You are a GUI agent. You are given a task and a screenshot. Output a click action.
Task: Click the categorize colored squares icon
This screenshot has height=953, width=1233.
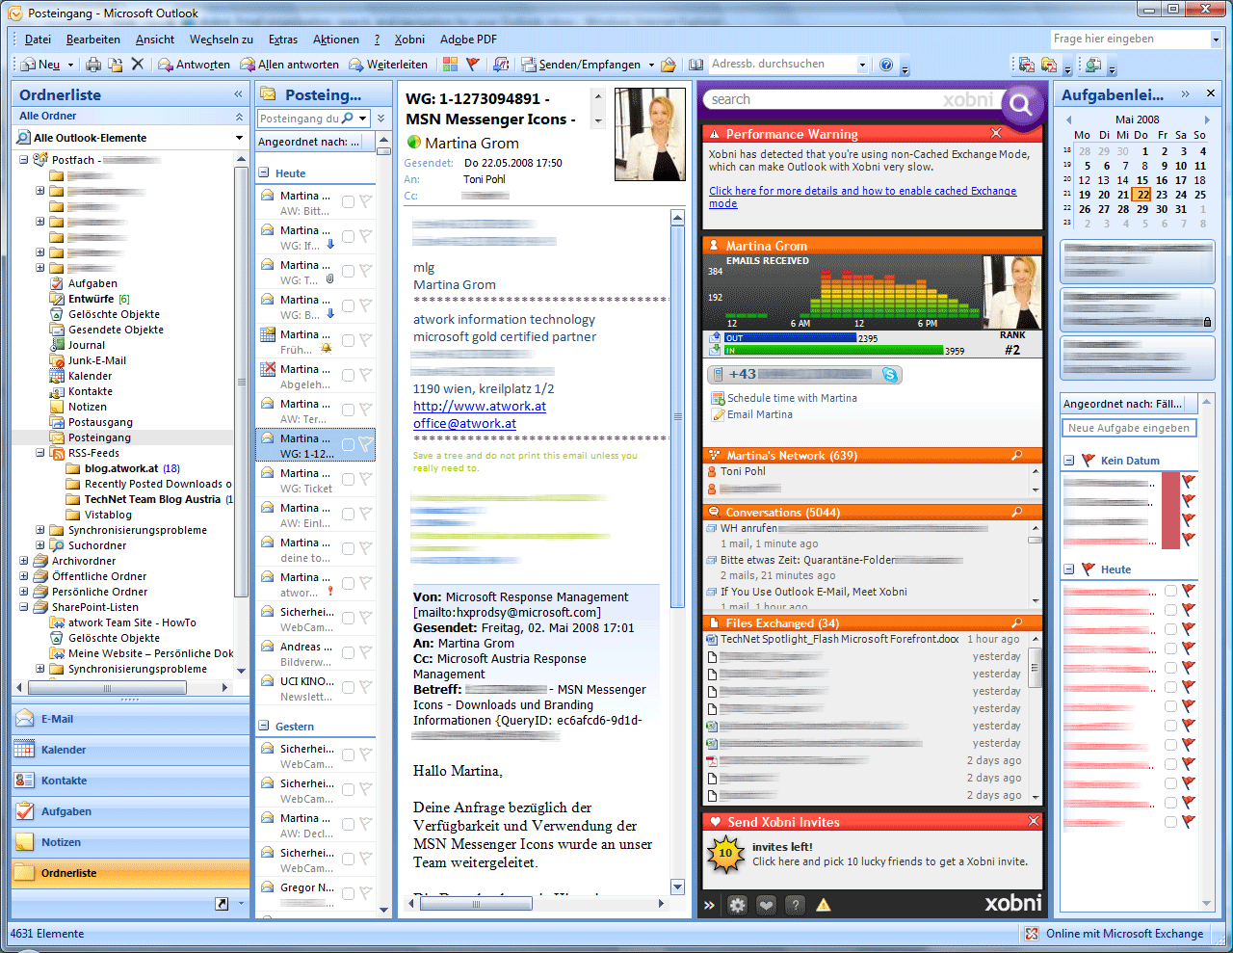click(450, 65)
